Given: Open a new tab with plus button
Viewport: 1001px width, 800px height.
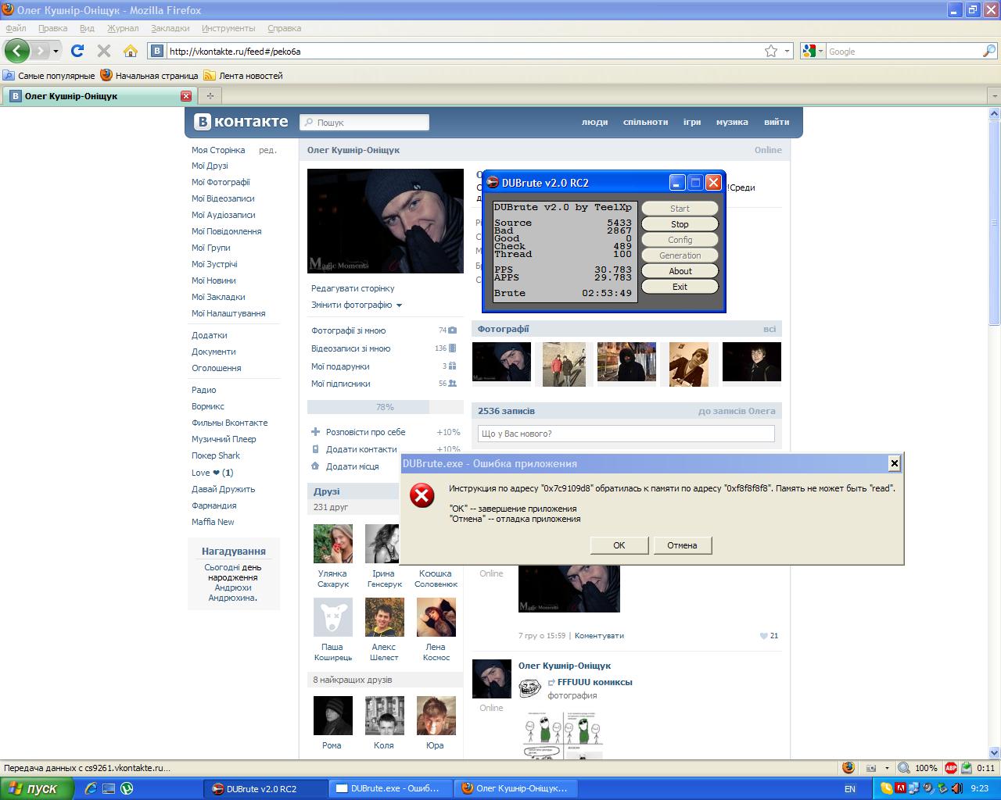Looking at the screenshot, I should 210,96.
